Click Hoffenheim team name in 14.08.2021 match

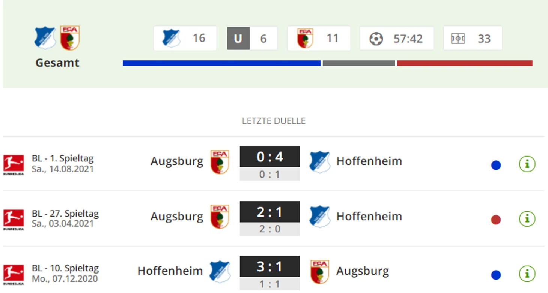click(369, 161)
